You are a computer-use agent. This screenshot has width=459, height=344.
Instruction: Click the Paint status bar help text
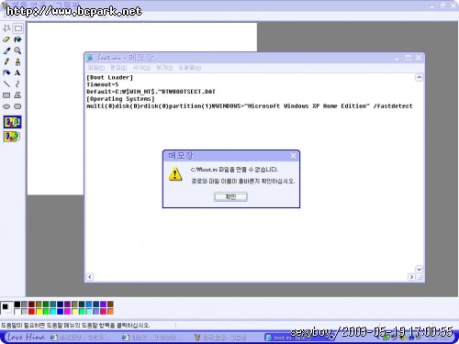coord(75,326)
